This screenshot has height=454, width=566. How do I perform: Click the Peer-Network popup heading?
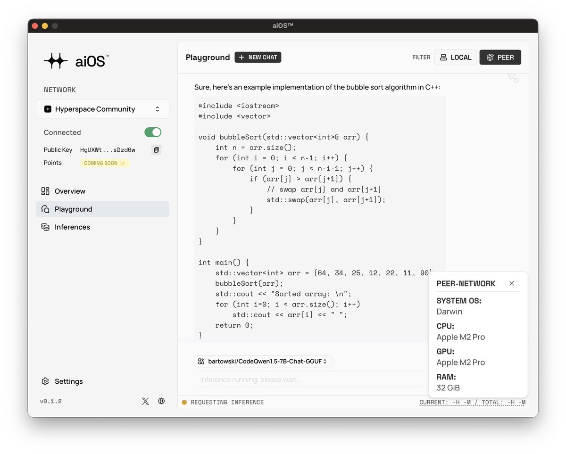click(466, 283)
